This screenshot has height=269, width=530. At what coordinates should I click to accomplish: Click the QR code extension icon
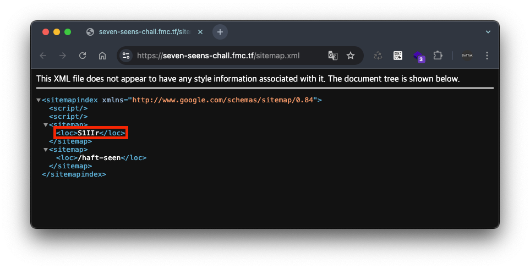coord(398,56)
